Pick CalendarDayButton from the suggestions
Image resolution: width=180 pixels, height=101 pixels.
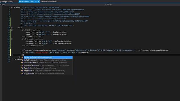click(x=47, y=65)
